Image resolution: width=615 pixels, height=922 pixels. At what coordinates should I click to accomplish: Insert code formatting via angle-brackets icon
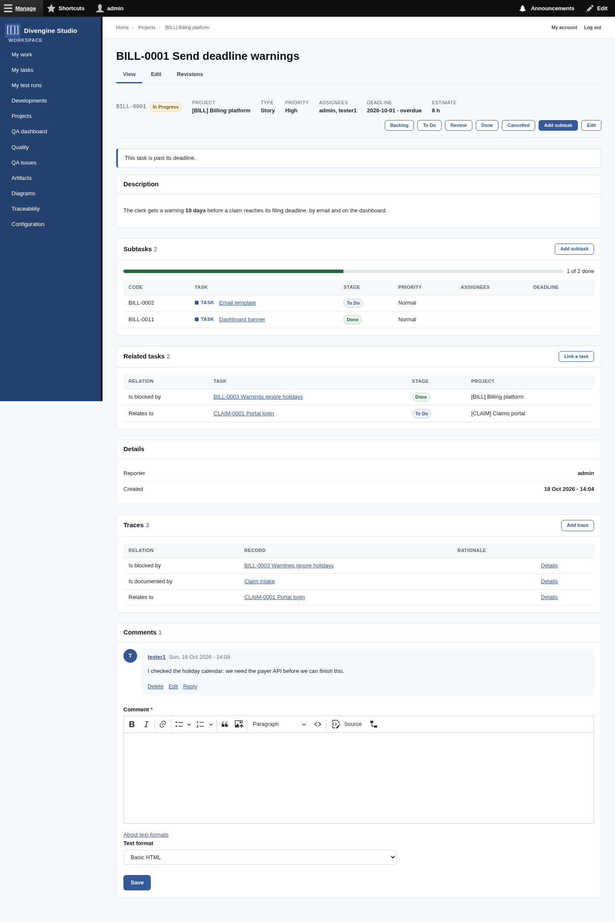click(x=318, y=724)
